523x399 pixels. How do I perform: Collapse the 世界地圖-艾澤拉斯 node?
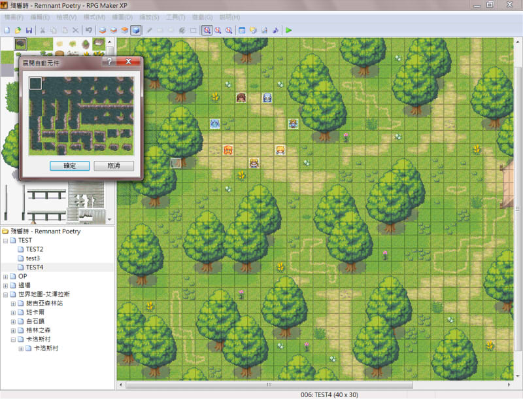point(5,294)
